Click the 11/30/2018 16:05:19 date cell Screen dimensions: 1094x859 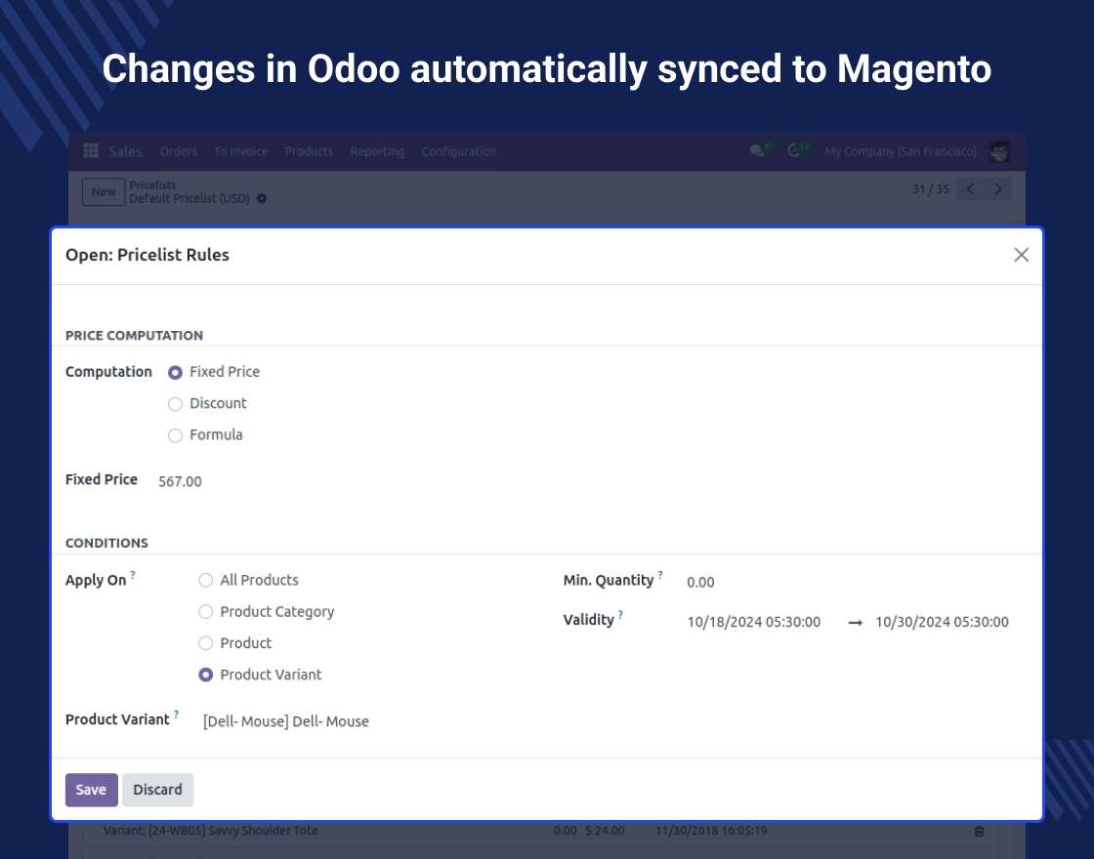pos(711,831)
